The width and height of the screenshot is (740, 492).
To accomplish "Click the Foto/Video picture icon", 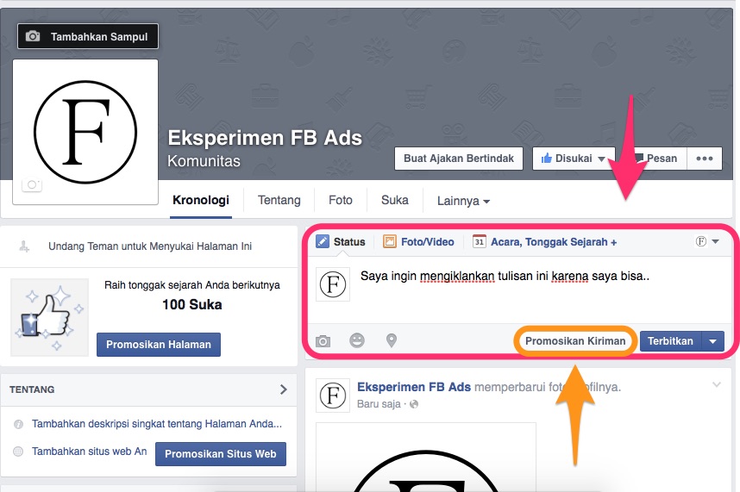I will click(x=389, y=242).
